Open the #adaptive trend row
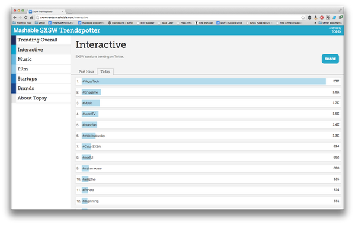Screen dimensions: 355x225 click(208, 179)
